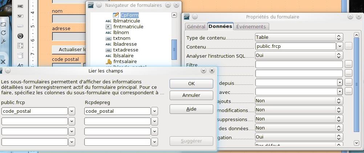Select the CpForm node in the form navigator
The image size is (364, 153).
pos(130,15)
